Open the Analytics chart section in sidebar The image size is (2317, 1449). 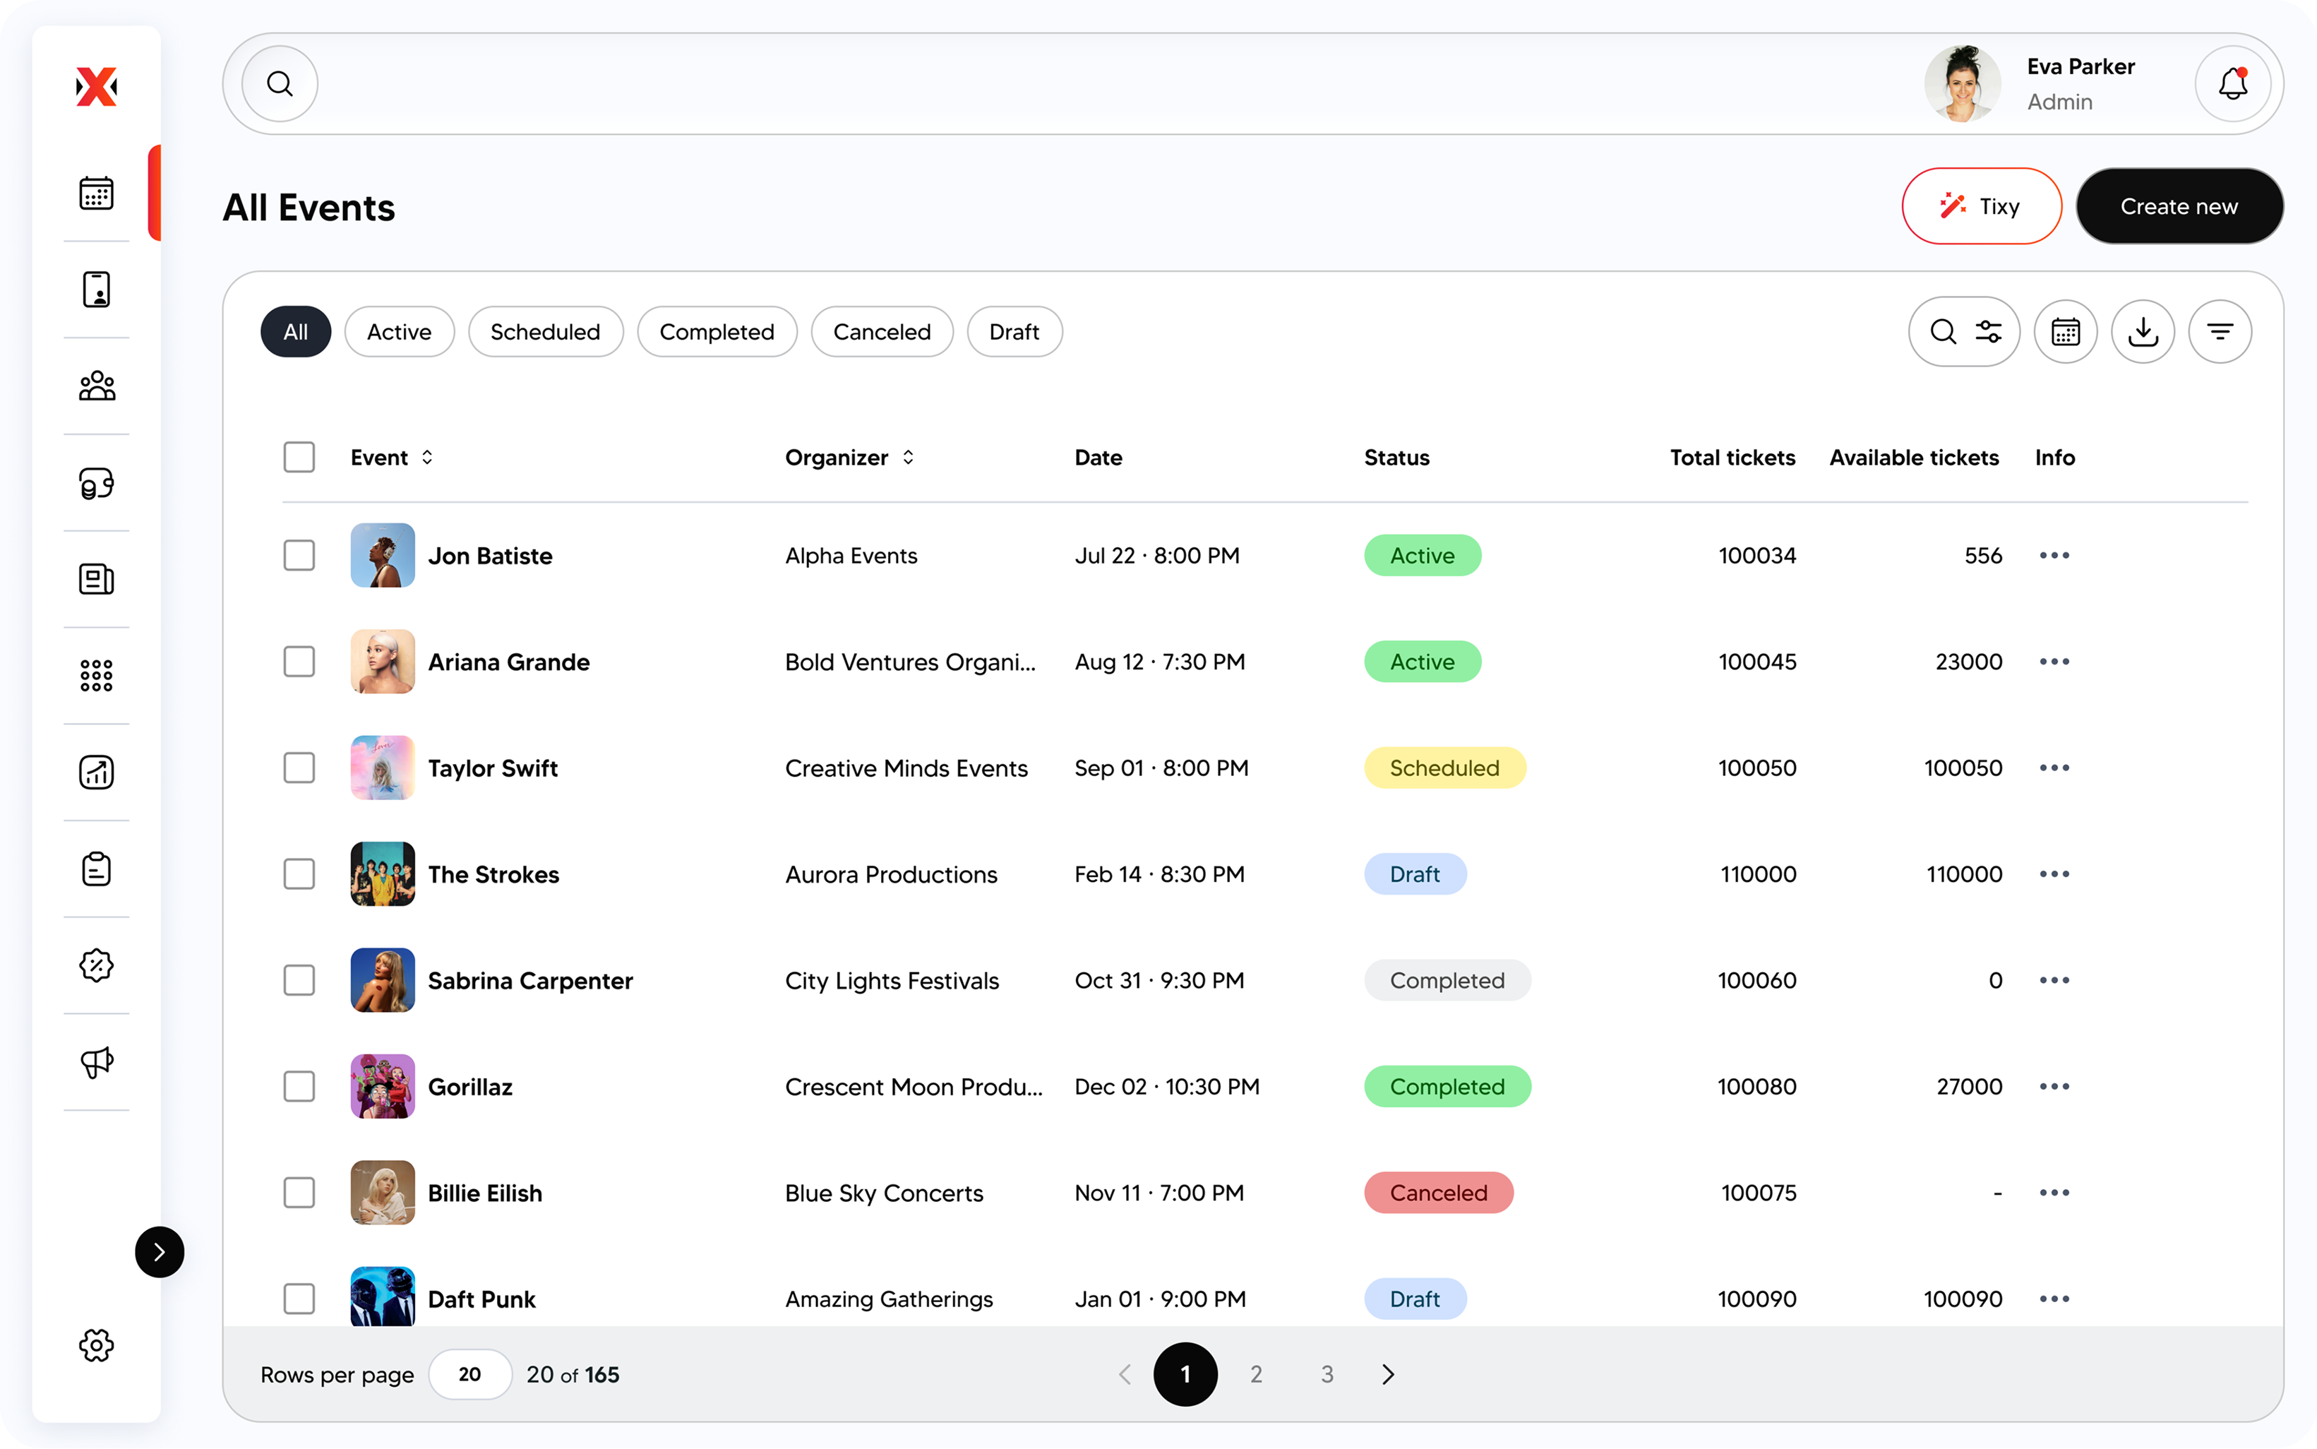coord(96,773)
